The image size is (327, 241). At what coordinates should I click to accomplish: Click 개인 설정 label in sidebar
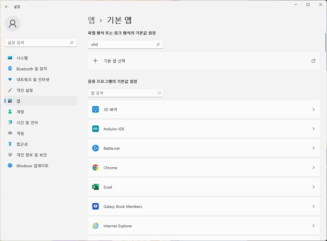[25, 90]
